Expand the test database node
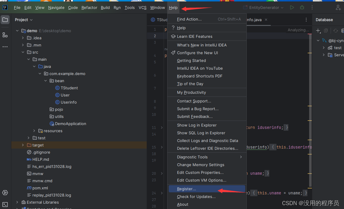Image resolution: width=344 pixels, height=209 pixels. click(323, 48)
